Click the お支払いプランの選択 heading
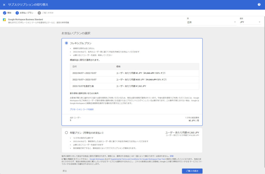The width and height of the screenshot is (265, 174). point(76,33)
